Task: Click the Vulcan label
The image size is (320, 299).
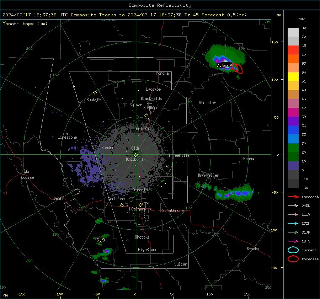Action: 181,264
